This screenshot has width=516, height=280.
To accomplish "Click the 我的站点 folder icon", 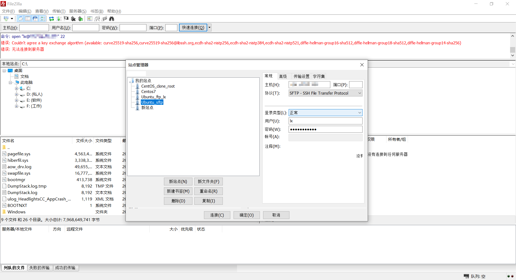I will click(x=132, y=81).
